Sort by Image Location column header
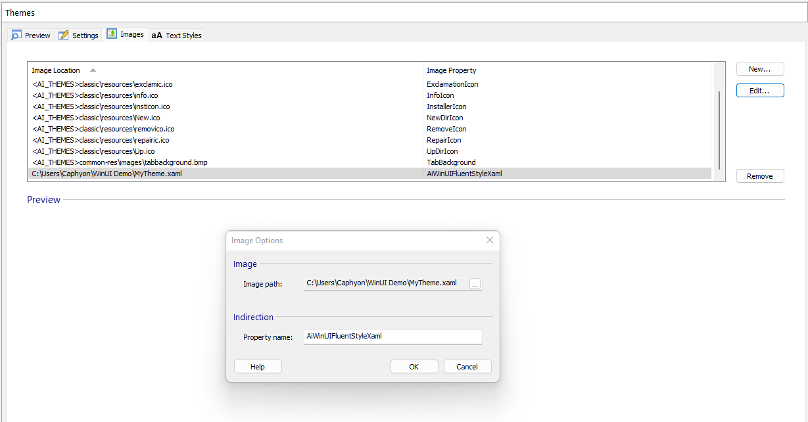The width and height of the screenshot is (808, 422). click(x=226, y=70)
